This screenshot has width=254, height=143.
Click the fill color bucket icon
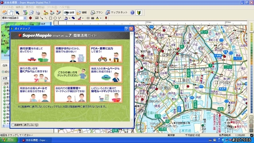pyautogui.click(x=66, y=18)
